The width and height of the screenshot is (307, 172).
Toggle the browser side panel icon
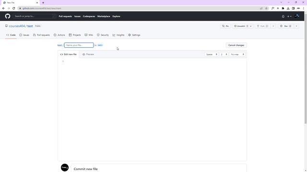[293, 8]
